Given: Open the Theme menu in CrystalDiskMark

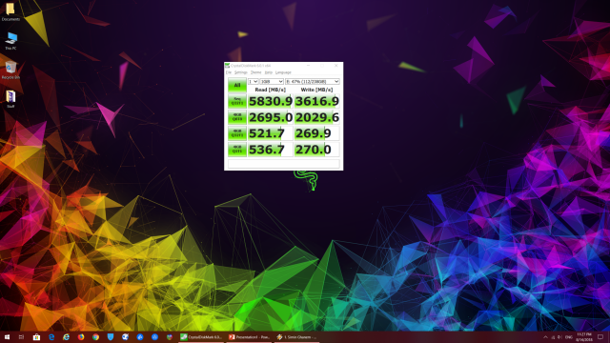Looking at the screenshot, I should click(x=256, y=72).
